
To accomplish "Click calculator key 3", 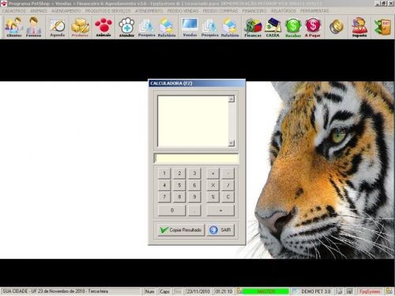I will (194, 174).
